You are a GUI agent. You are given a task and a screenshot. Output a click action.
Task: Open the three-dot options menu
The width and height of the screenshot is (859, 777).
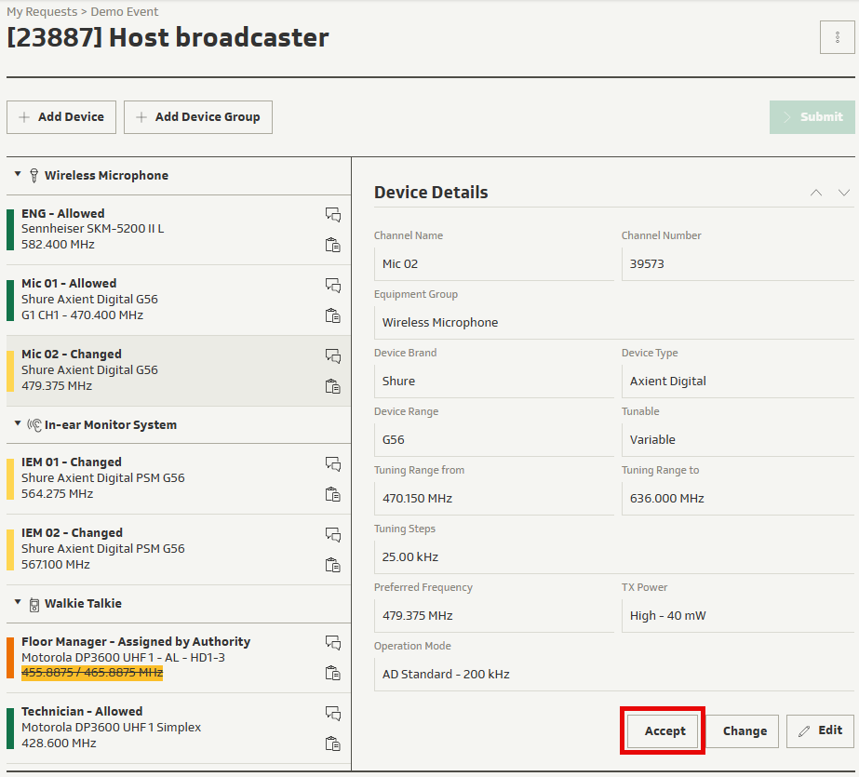tap(837, 38)
